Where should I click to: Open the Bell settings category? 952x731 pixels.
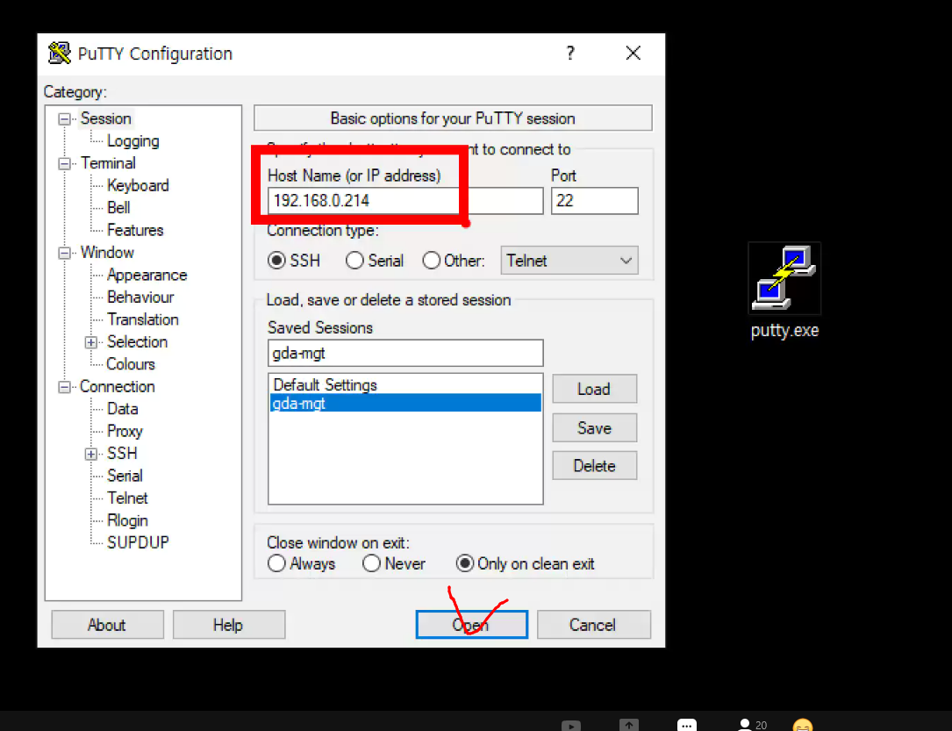[x=118, y=208]
